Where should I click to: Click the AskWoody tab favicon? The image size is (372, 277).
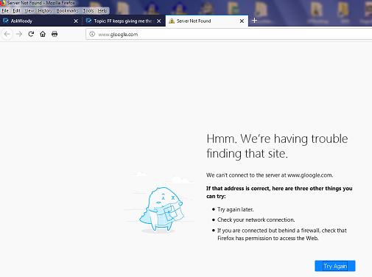coord(6,21)
